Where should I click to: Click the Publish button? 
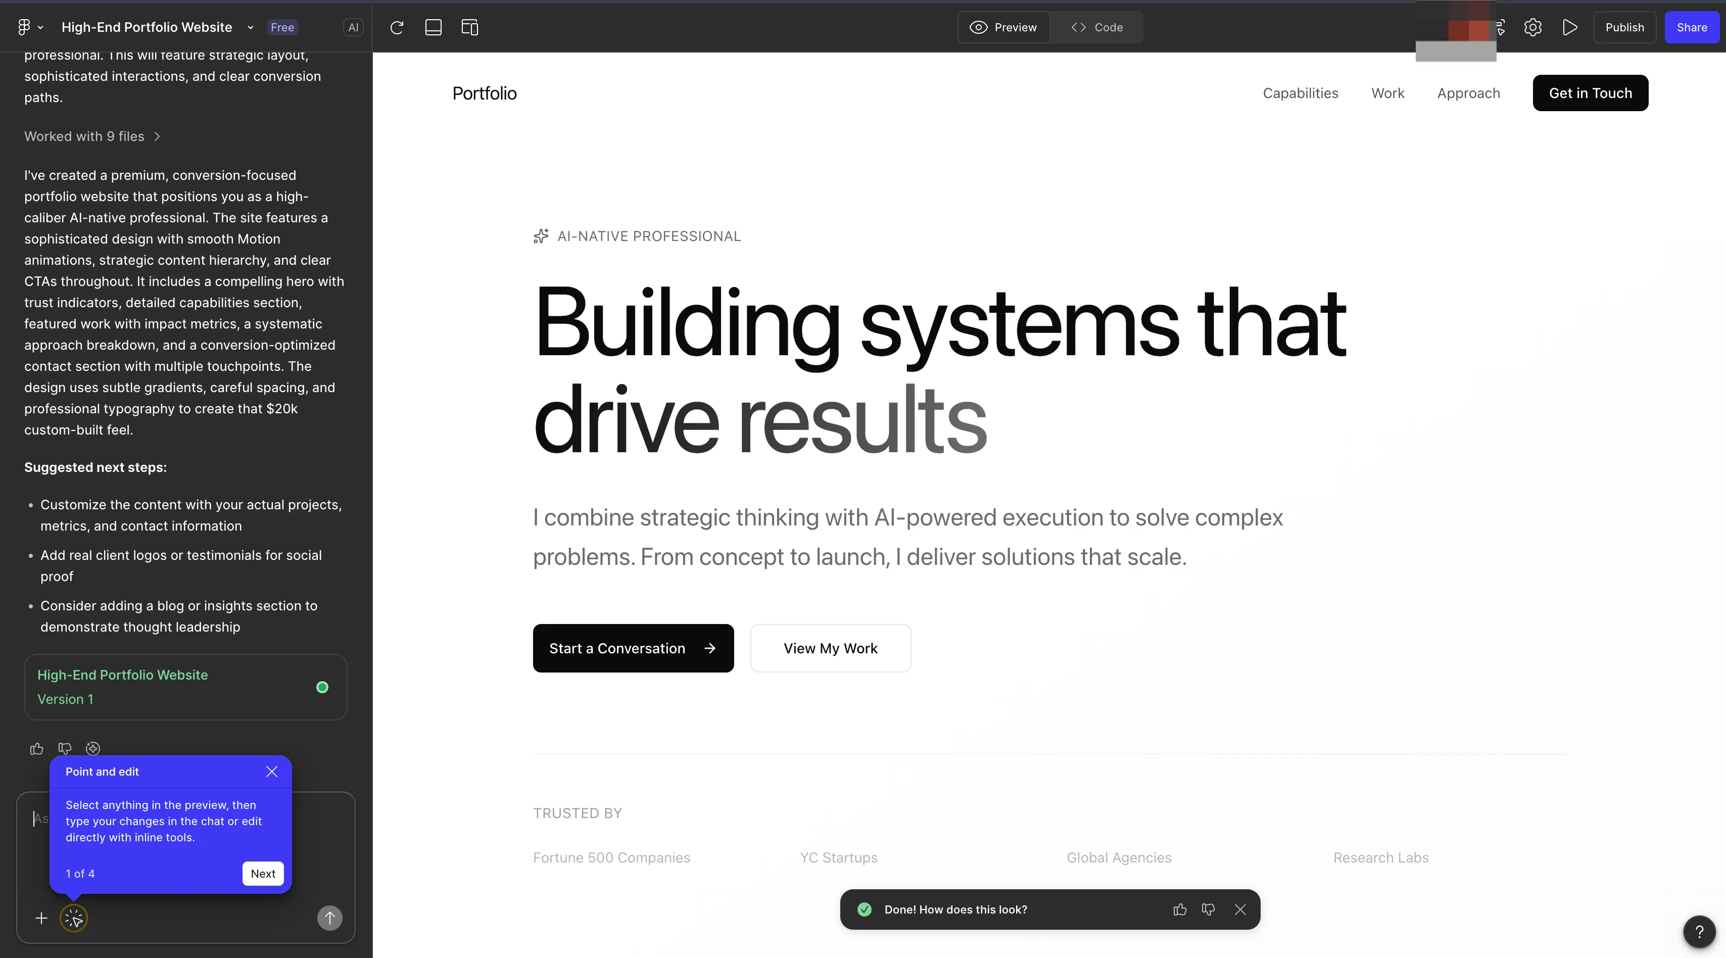pyautogui.click(x=1624, y=27)
